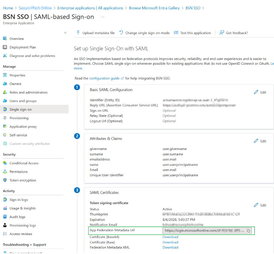
Task: Click the Provisioning logs person icon
Action: 5,225
